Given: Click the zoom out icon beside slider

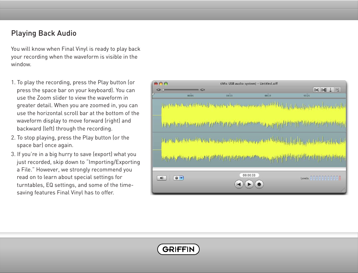Looking at the screenshot, I should click(x=158, y=90).
